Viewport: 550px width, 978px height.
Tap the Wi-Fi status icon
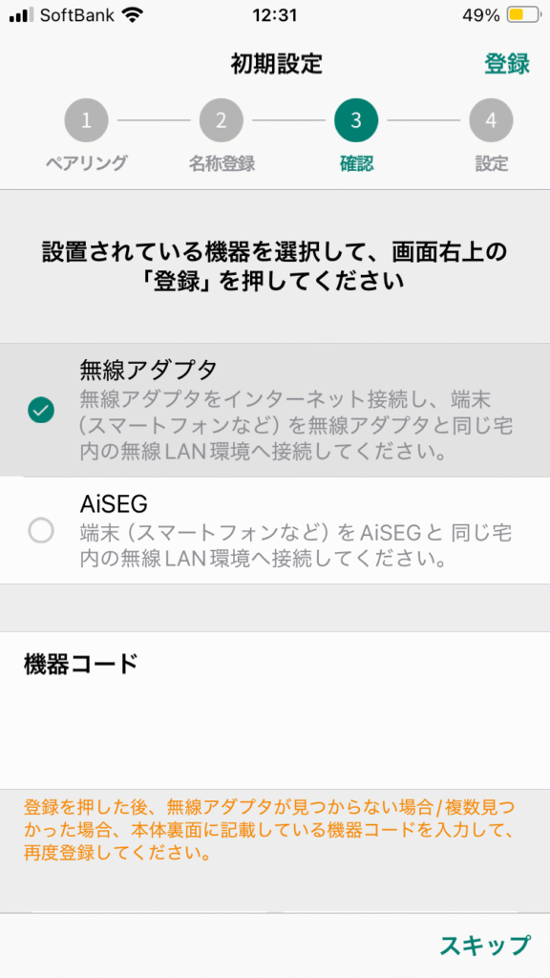click(x=132, y=15)
